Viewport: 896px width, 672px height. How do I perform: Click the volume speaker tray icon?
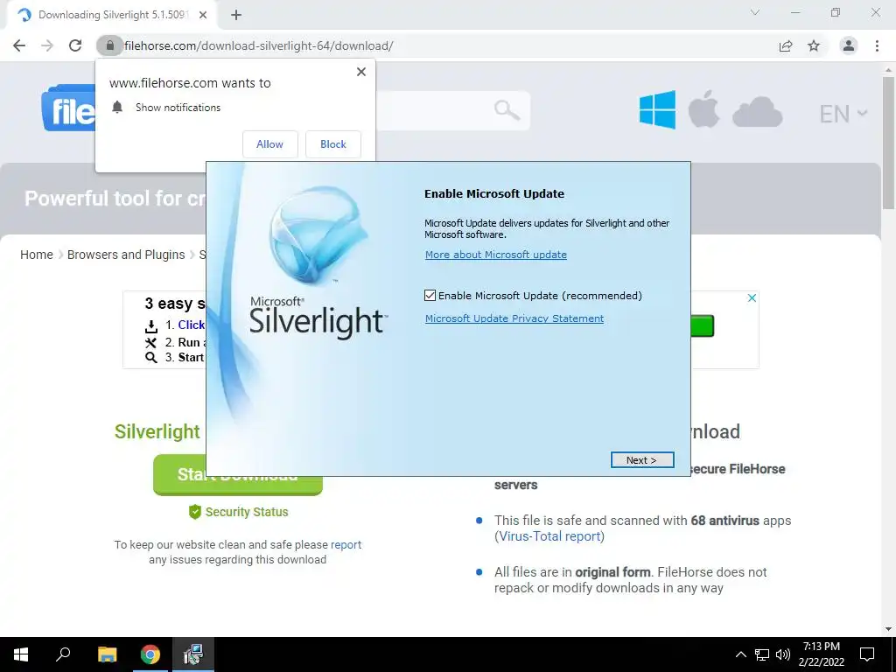tap(783, 654)
